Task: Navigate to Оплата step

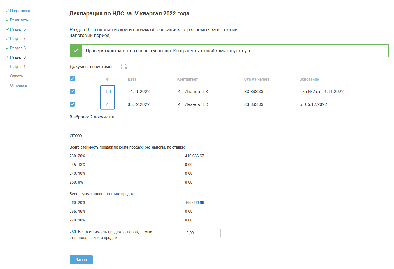Action: 16,76
